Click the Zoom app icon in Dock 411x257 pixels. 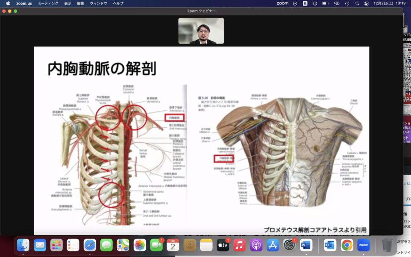(363, 245)
